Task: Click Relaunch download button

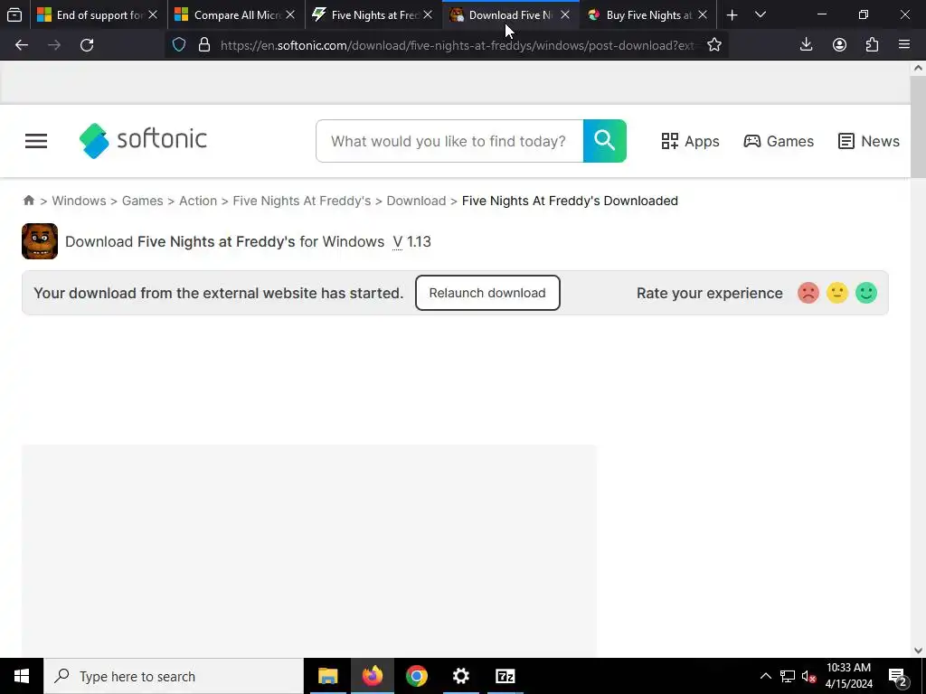Action: pyautogui.click(x=487, y=293)
